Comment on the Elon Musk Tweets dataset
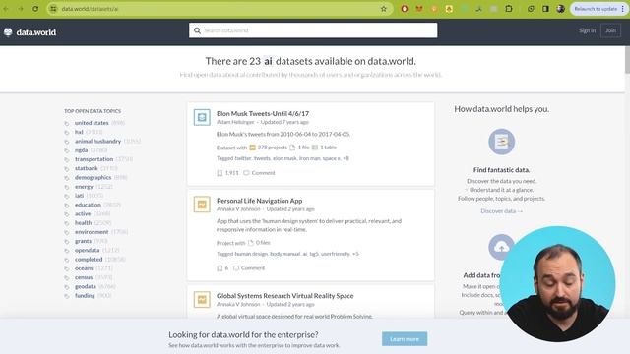The image size is (630, 354). tap(260, 173)
